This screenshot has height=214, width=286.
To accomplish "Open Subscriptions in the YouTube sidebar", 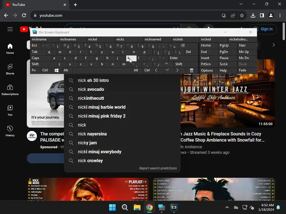I will click(x=10, y=90).
